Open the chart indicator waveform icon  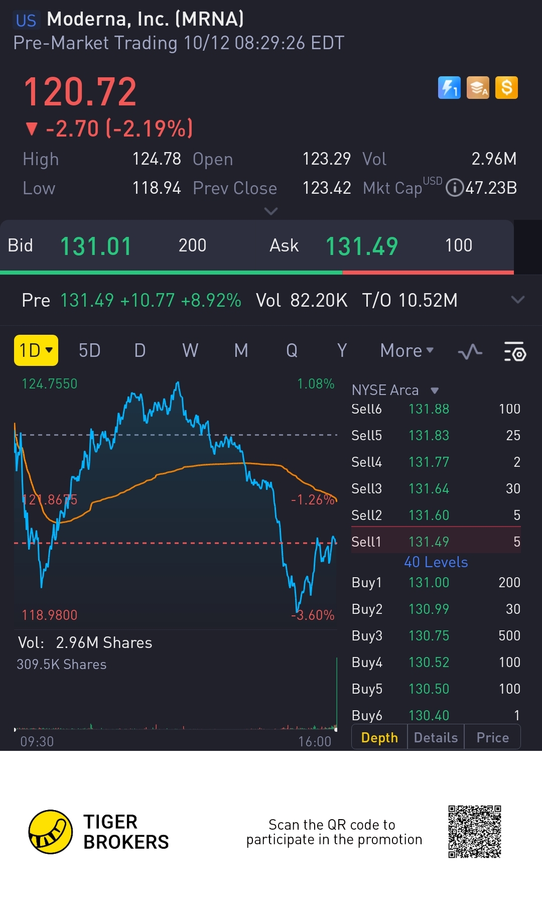470,351
